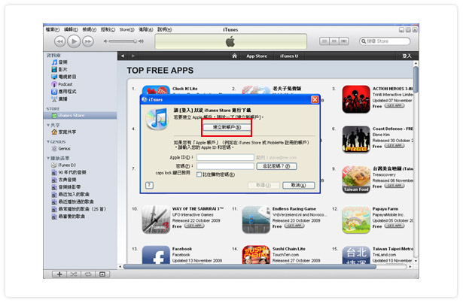Open the 最常播放的歌曲 (25 首) playlist

[x=78, y=210]
